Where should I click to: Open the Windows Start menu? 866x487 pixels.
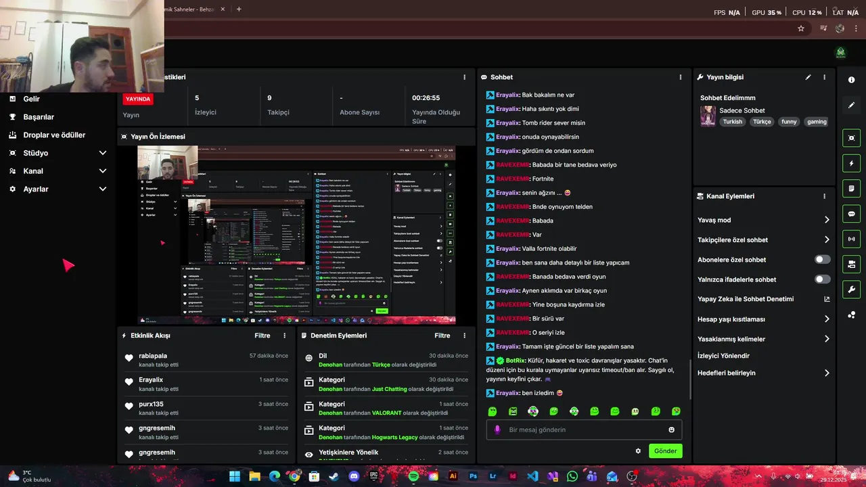[235, 476]
